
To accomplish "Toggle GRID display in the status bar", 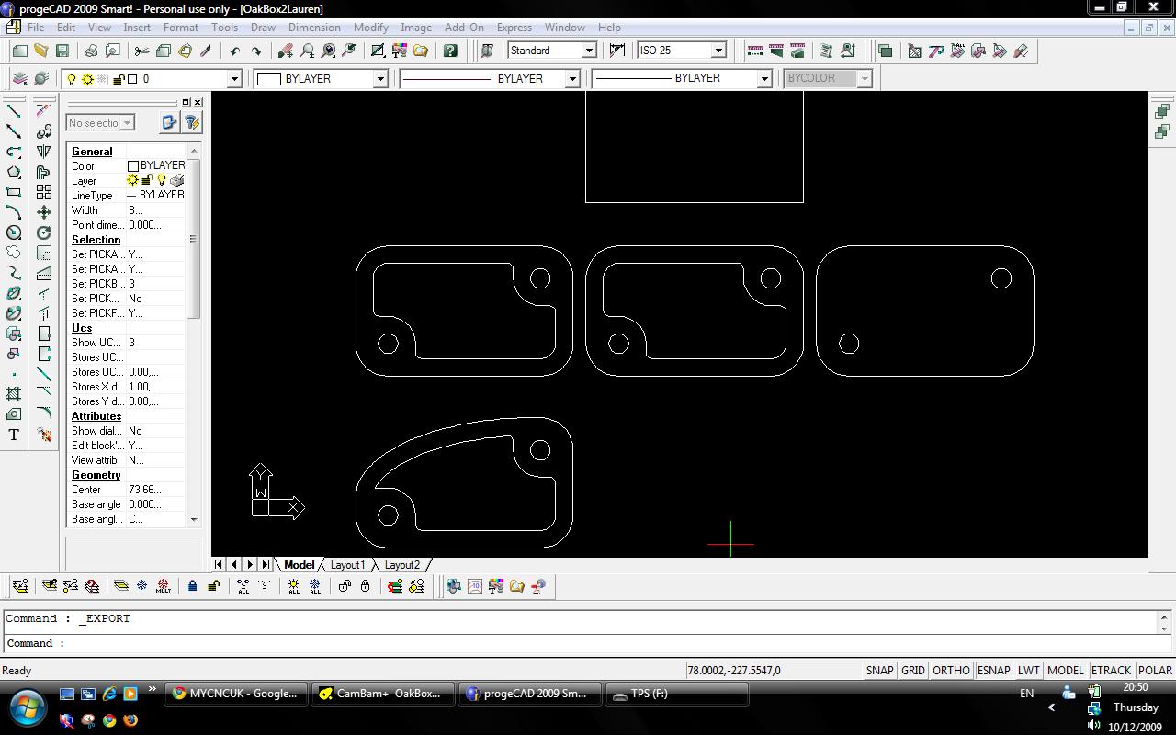I will click(912, 671).
